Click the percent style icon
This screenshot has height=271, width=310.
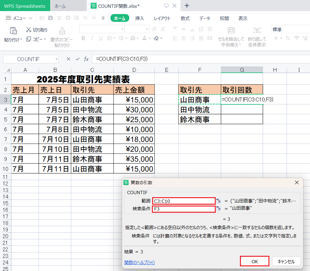[288, 38]
